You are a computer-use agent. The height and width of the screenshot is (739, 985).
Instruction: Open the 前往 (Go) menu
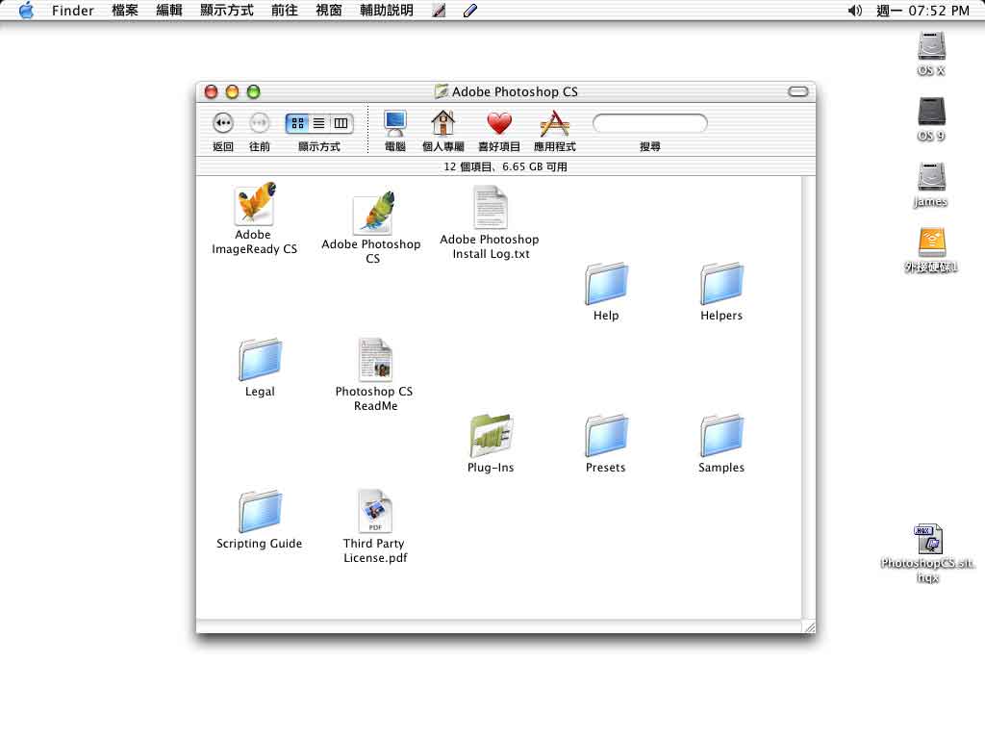click(x=285, y=10)
